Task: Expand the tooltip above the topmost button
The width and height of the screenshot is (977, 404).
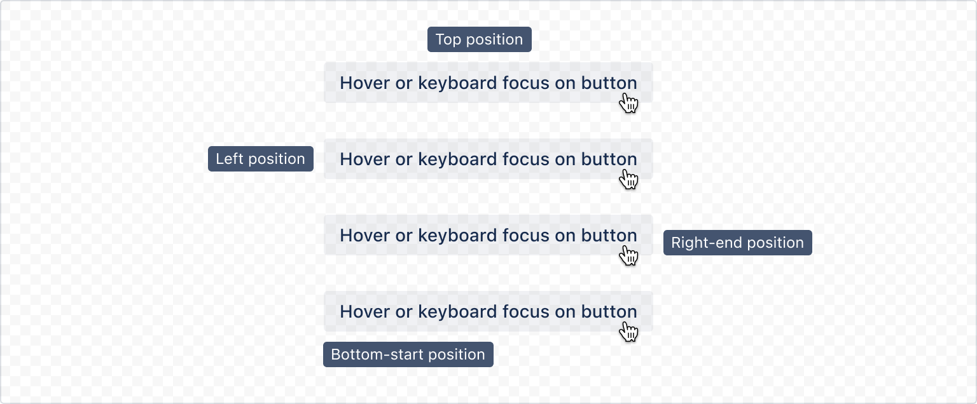Action: tap(479, 39)
